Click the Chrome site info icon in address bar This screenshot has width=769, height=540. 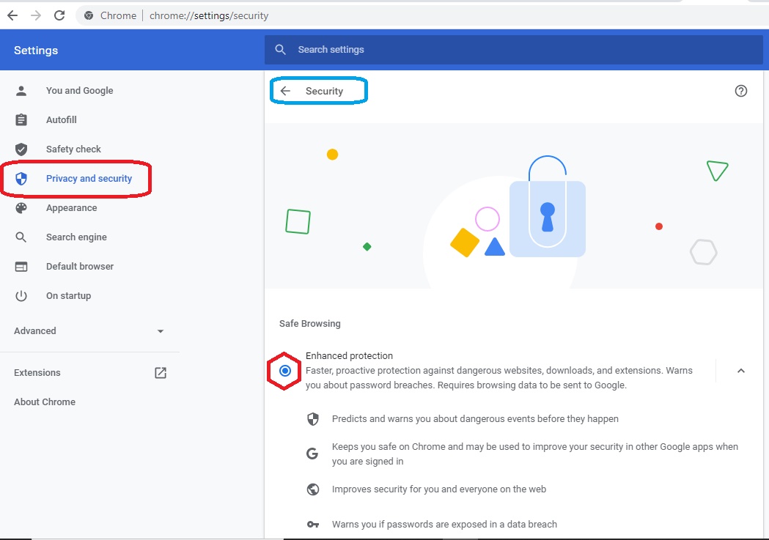pos(89,15)
